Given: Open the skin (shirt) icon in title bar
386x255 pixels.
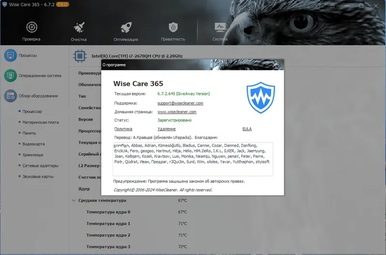Looking at the screenshot, I should click(x=318, y=6).
